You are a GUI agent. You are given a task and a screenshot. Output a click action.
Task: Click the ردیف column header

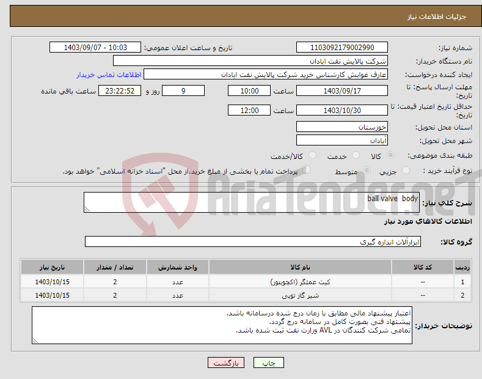(x=462, y=267)
